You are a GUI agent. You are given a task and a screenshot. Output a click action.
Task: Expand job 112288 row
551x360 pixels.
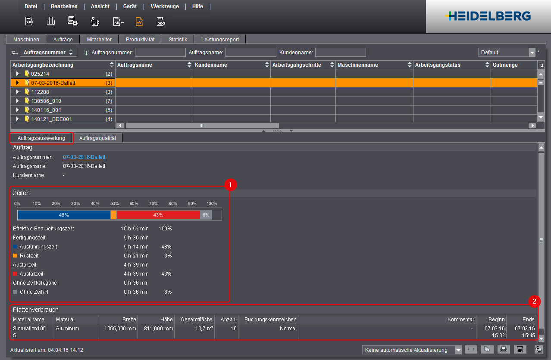18,92
